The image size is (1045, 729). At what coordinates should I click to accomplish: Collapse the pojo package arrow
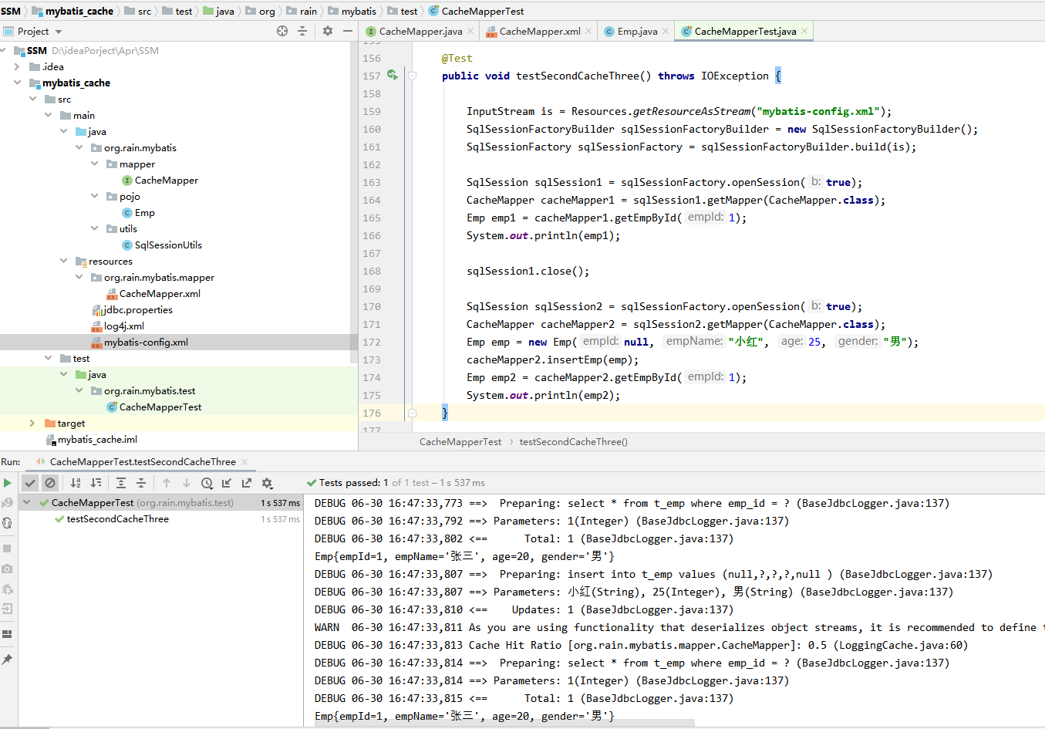[94, 196]
